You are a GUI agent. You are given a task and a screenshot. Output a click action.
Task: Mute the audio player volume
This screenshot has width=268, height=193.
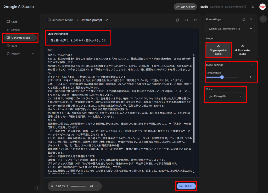coord(91,186)
